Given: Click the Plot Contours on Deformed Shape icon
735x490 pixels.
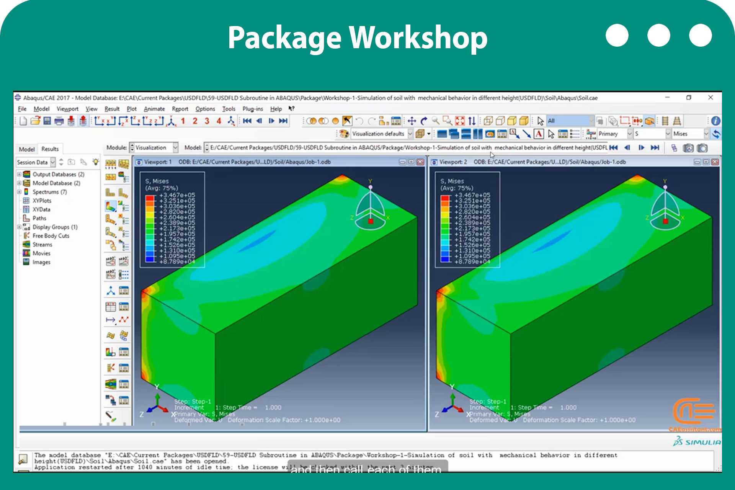Looking at the screenshot, I should 111,207.
